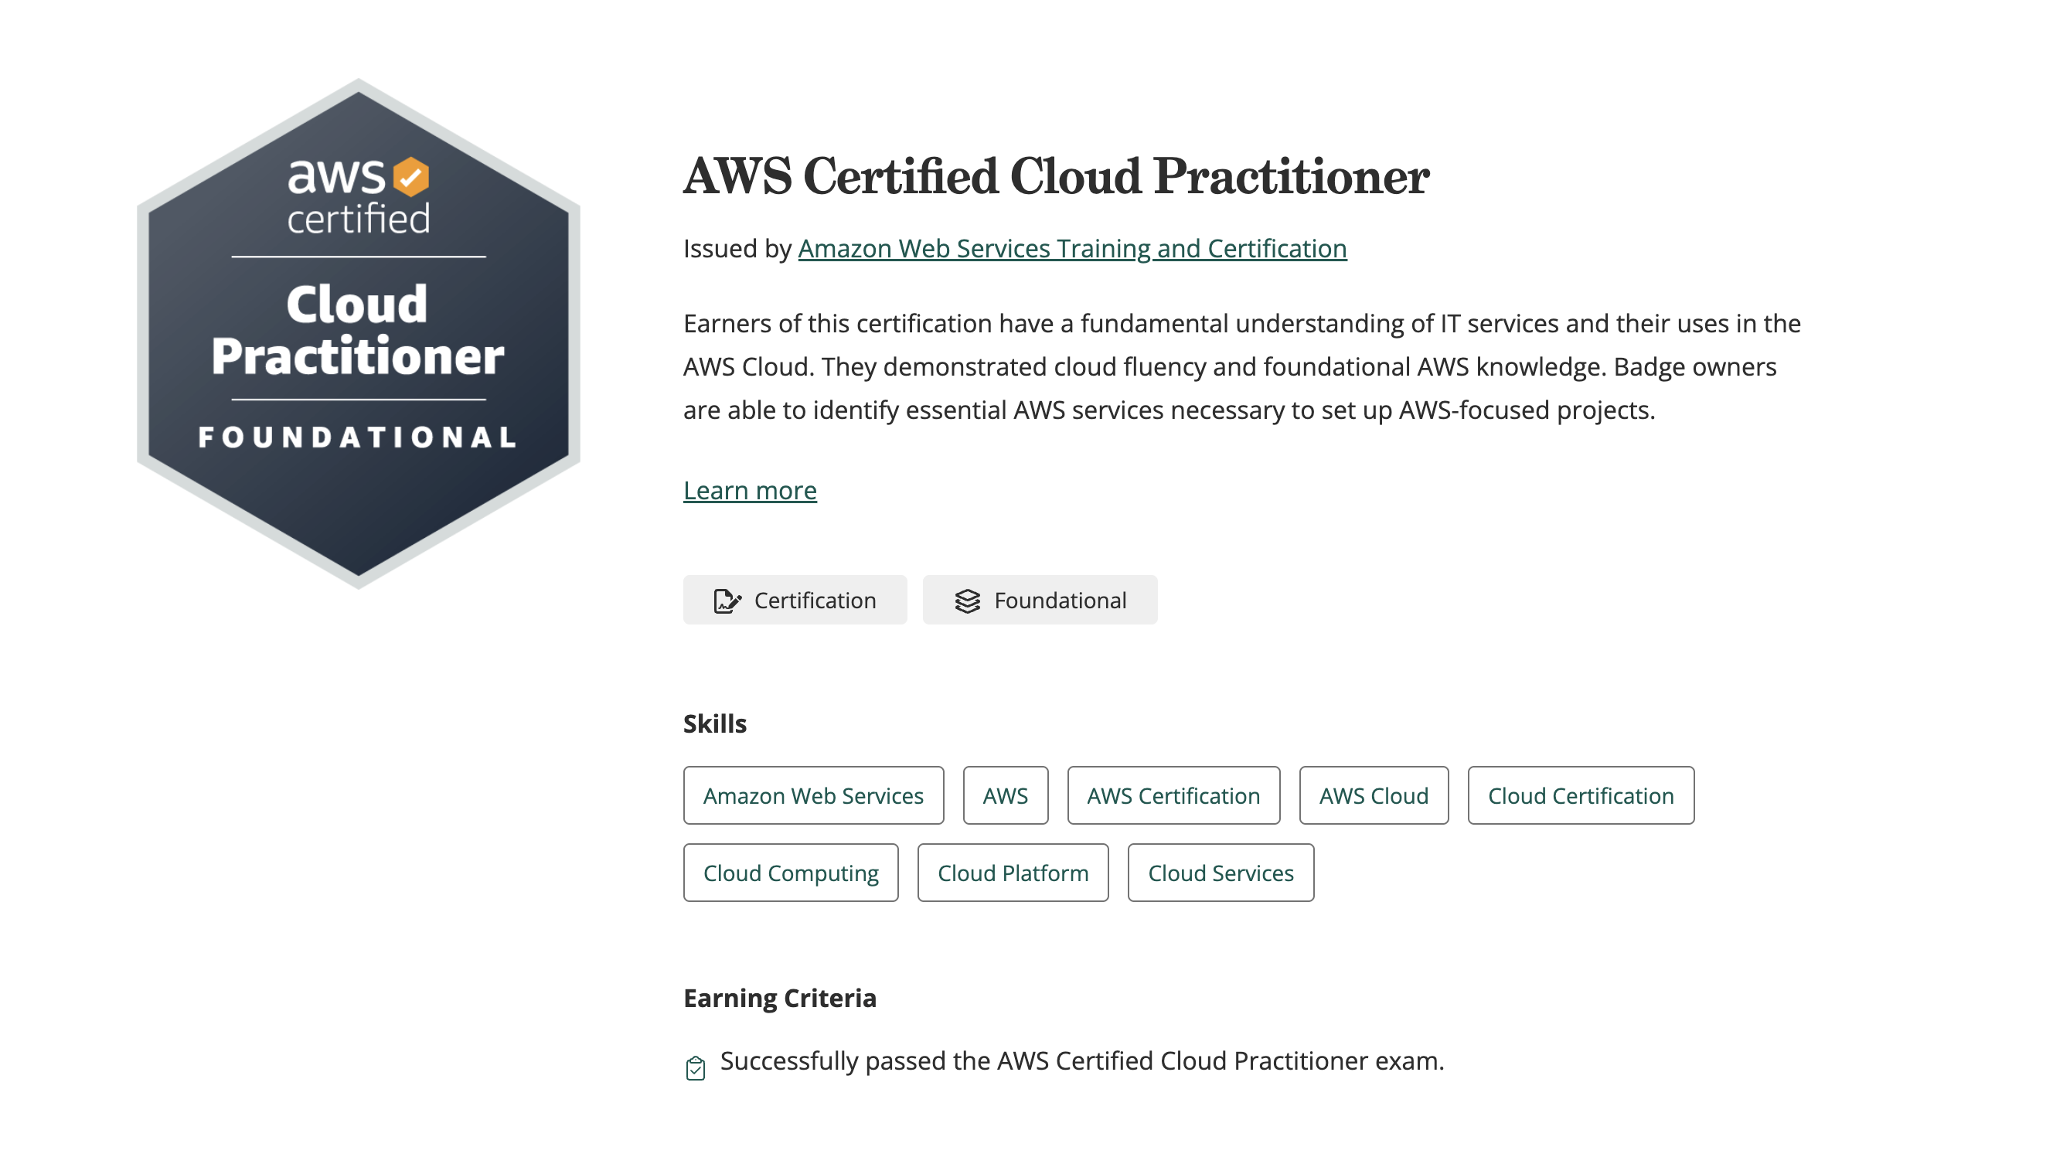Select the AWS Certification skill
The image size is (2053, 1164).
pos(1173,795)
